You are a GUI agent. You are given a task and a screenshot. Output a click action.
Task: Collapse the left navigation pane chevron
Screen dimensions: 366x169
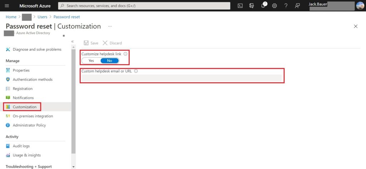pyautogui.click(x=73, y=41)
